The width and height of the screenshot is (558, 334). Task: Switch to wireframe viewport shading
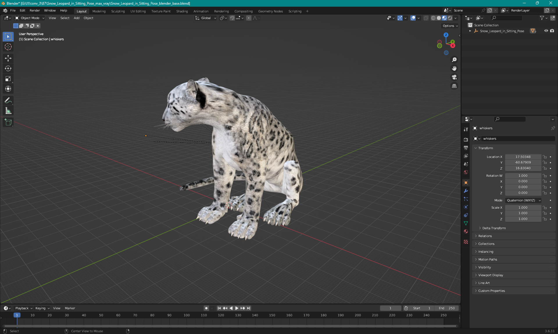pos(433,18)
